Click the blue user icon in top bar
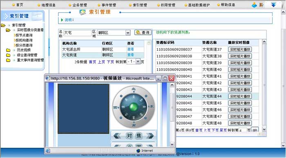The width and height of the screenshot is (286, 158). [x=254, y=5]
